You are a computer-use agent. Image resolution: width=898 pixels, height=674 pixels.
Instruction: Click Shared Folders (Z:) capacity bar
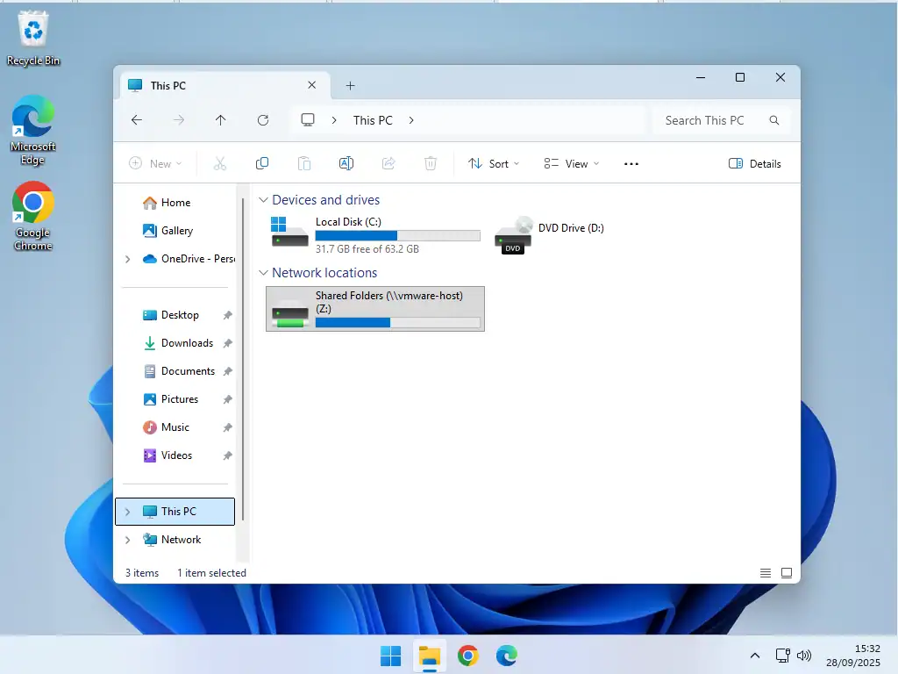397,323
